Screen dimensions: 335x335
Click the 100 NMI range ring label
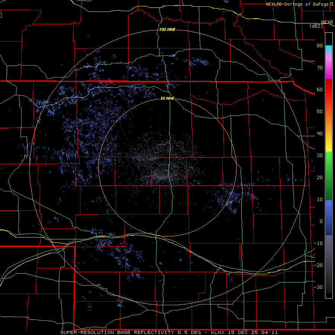(167, 29)
